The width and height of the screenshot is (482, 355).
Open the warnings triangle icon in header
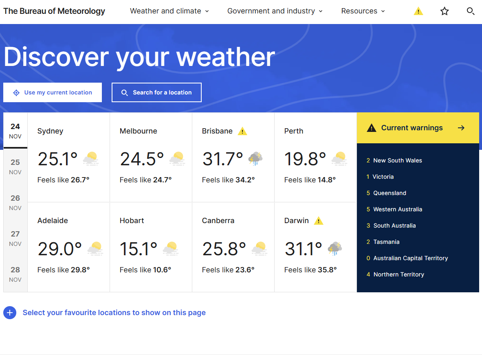click(418, 11)
